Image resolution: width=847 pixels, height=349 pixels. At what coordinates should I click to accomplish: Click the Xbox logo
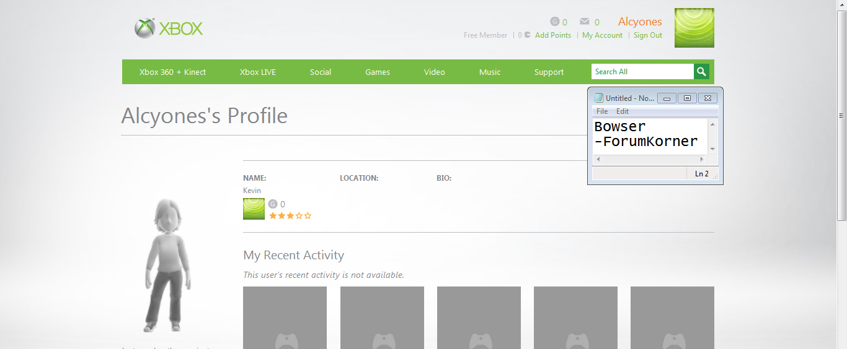point(169,28)
